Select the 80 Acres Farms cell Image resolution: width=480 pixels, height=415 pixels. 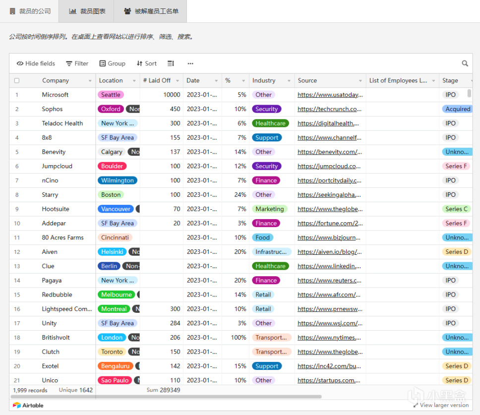pos(62,237)
